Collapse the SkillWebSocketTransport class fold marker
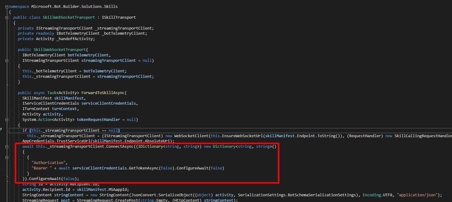Viewport: 452px width, 202px height. point(7,17)
